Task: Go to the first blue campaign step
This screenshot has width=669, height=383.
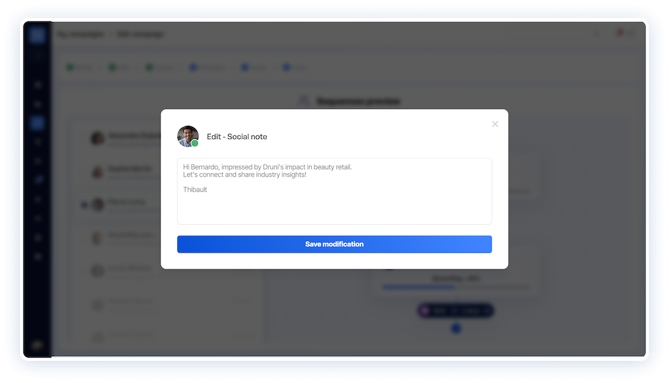Action: pyautogui.click(x=207, y=68)
